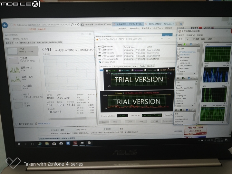Select disk 0 (C:) in Task Manager sidebar
This screenshot has width=232, height=174.
[x=23, y=69]
